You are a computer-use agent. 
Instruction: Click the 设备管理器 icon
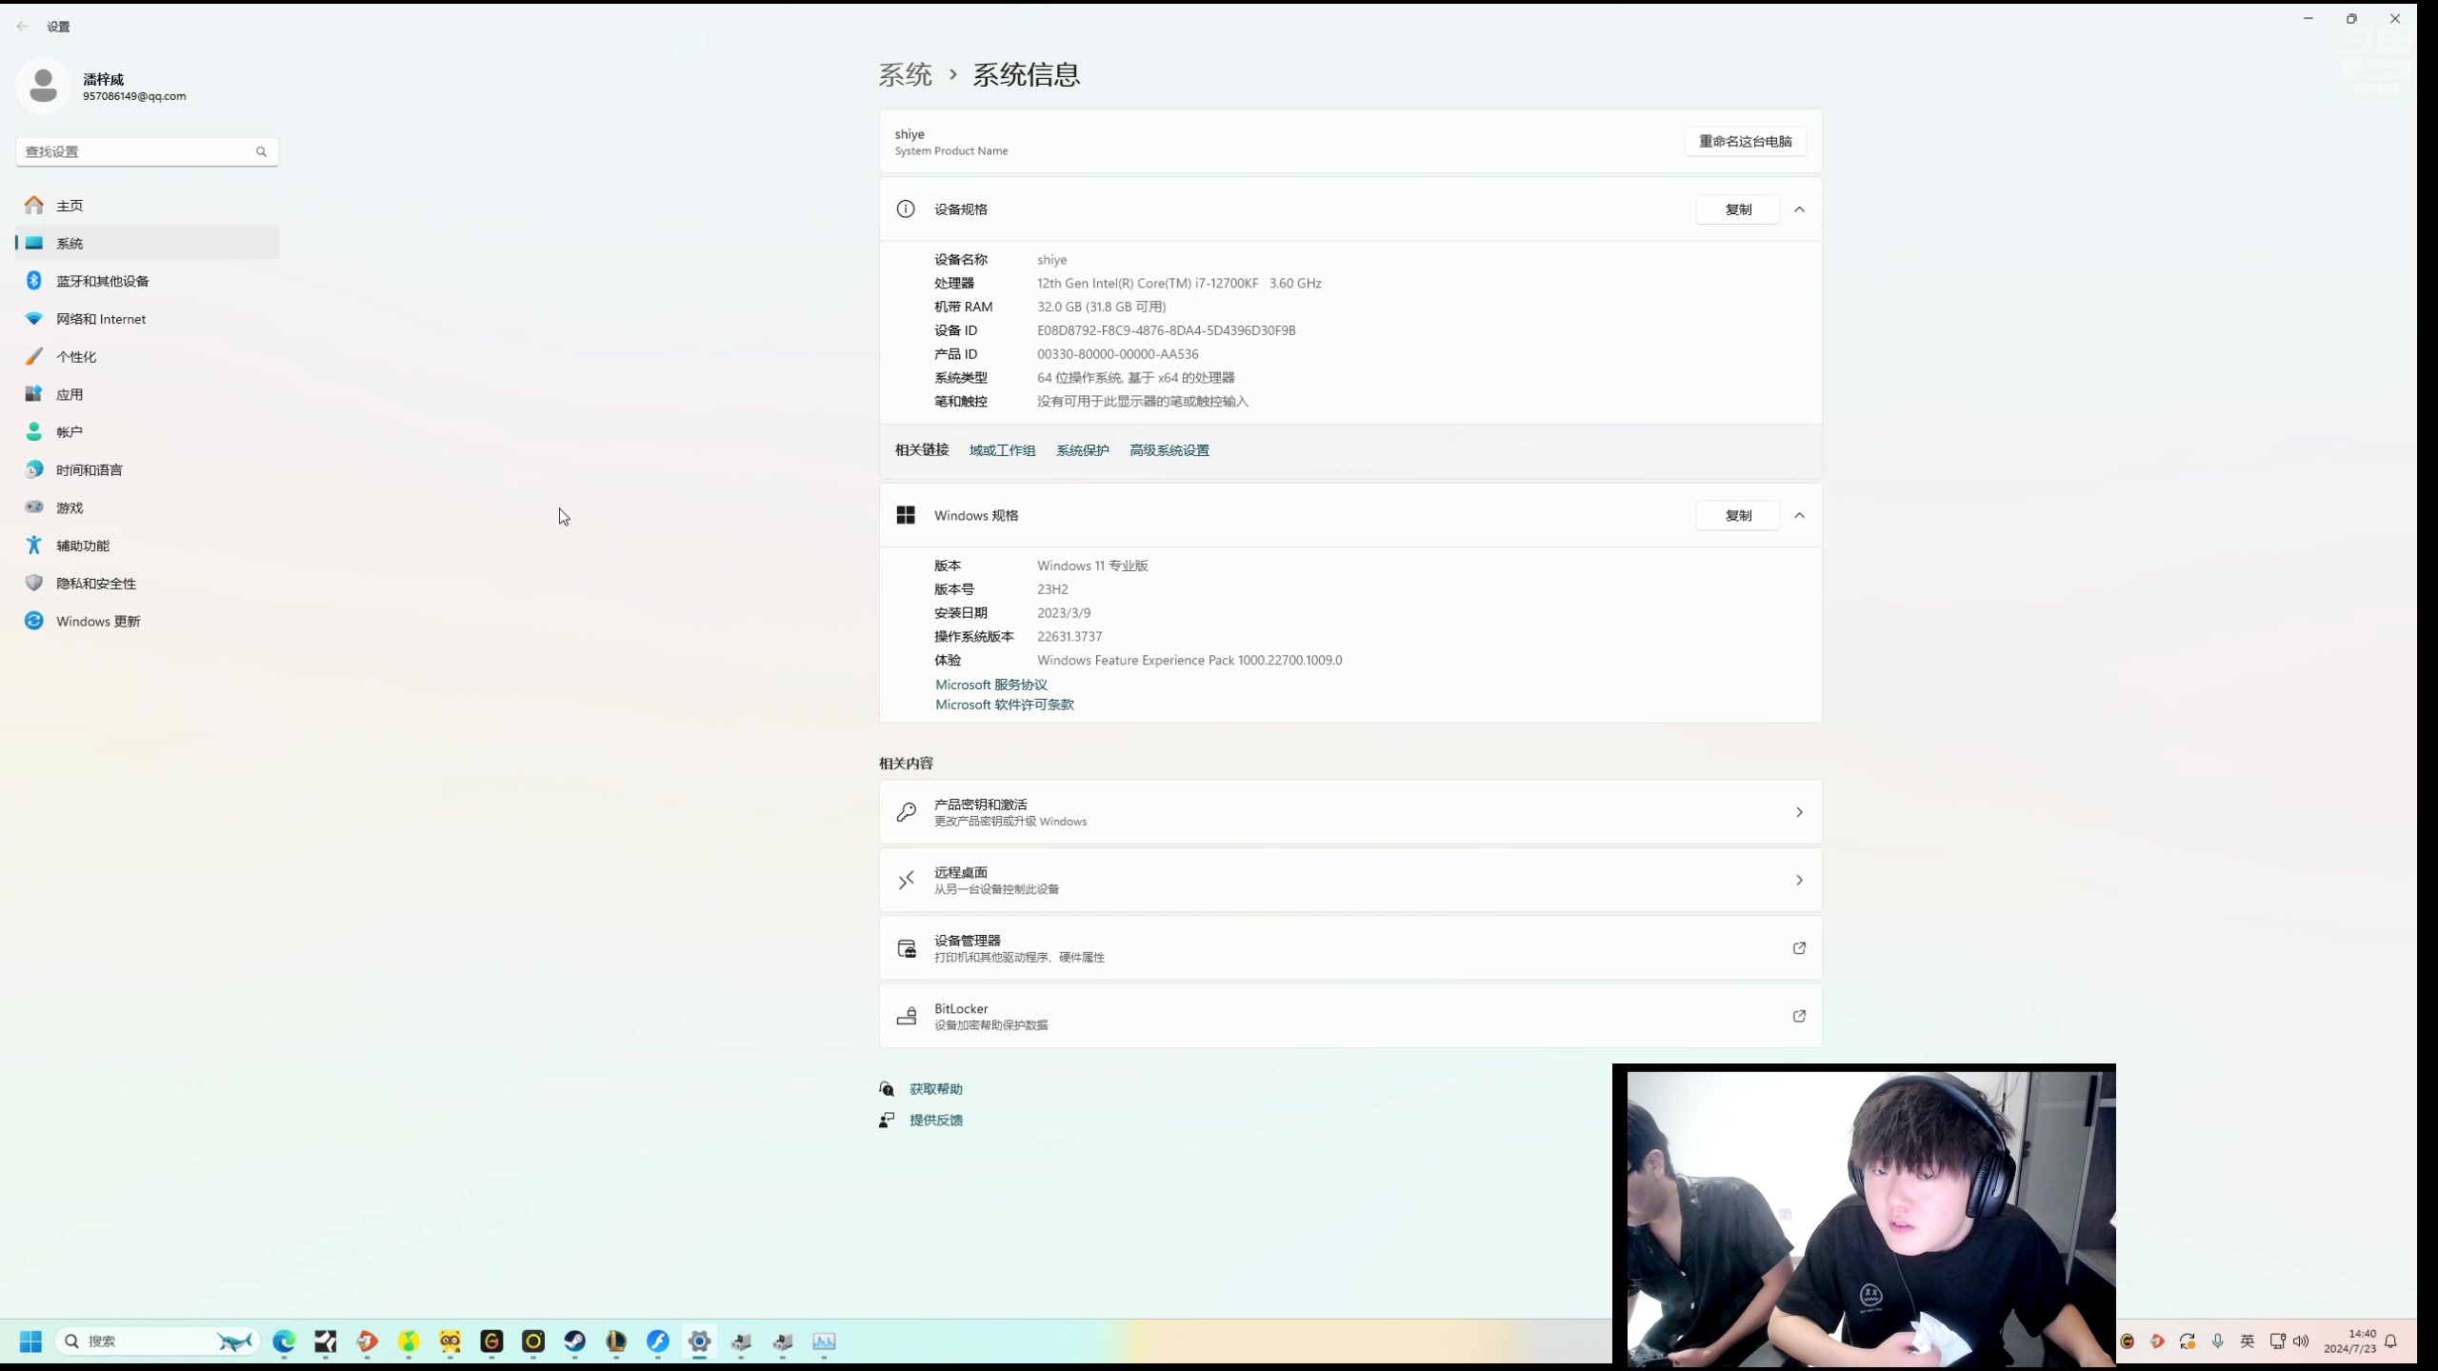(x=907, y=948)
